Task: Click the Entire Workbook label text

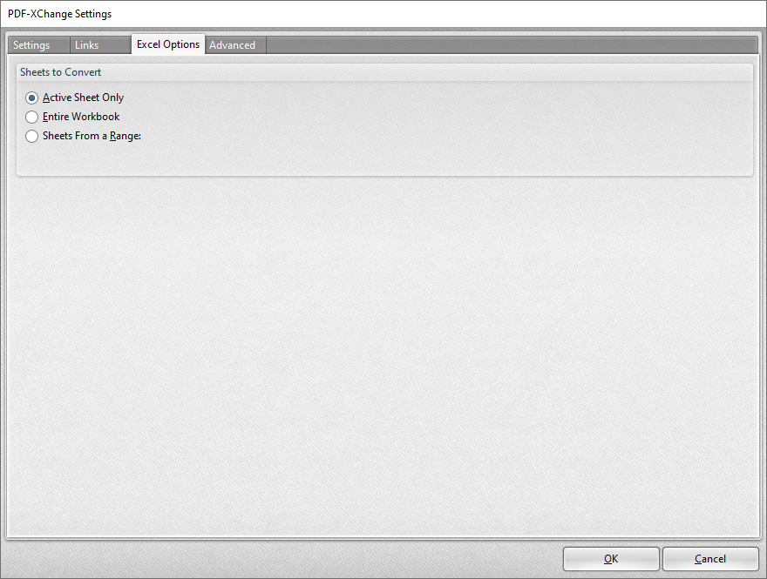Action: point(80,117)
